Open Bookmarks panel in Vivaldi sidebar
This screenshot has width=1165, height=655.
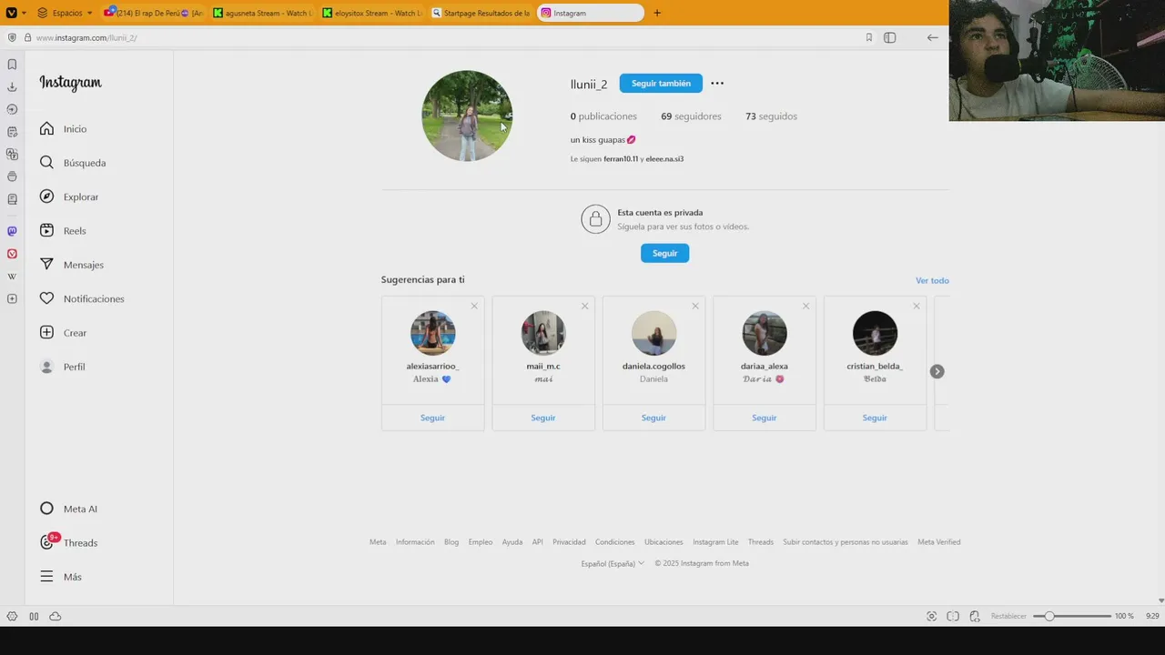[x=12, y=65]
